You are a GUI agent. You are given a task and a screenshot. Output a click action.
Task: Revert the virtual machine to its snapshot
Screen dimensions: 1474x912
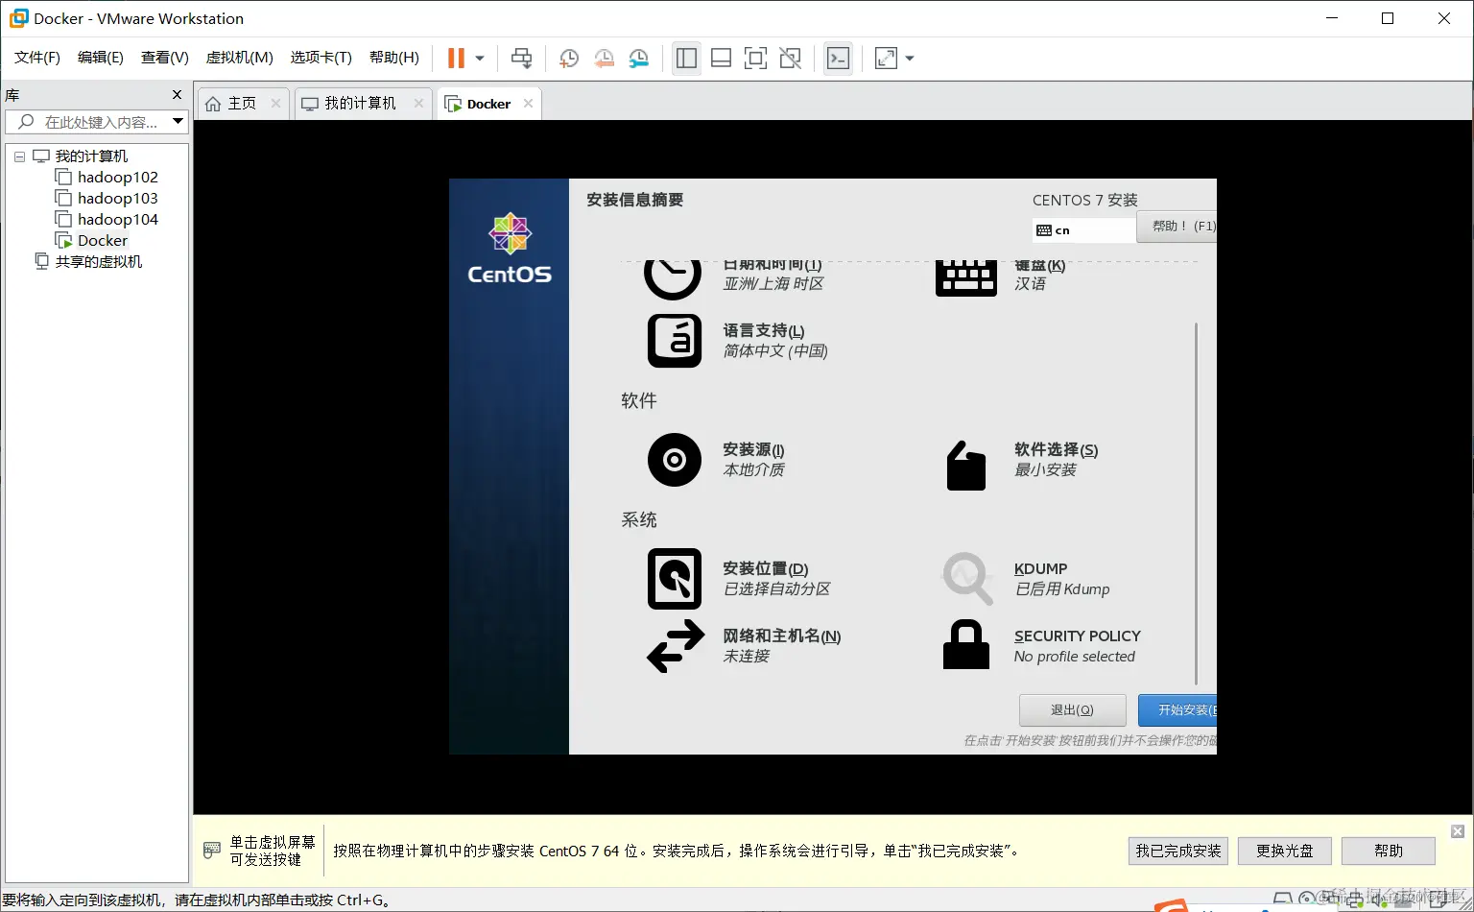tap(604, 59)
